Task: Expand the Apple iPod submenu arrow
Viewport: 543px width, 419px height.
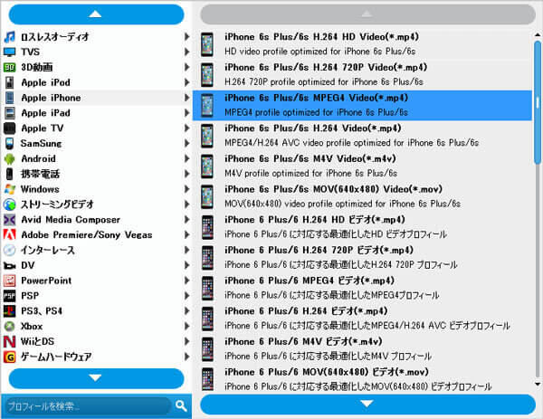Action: click(x=186, y=82)
